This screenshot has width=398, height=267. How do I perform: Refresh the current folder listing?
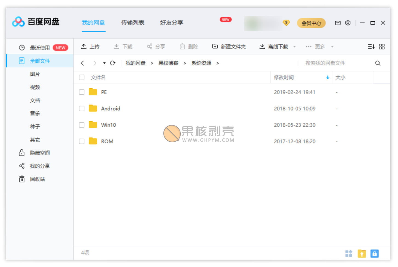[113, 63]
